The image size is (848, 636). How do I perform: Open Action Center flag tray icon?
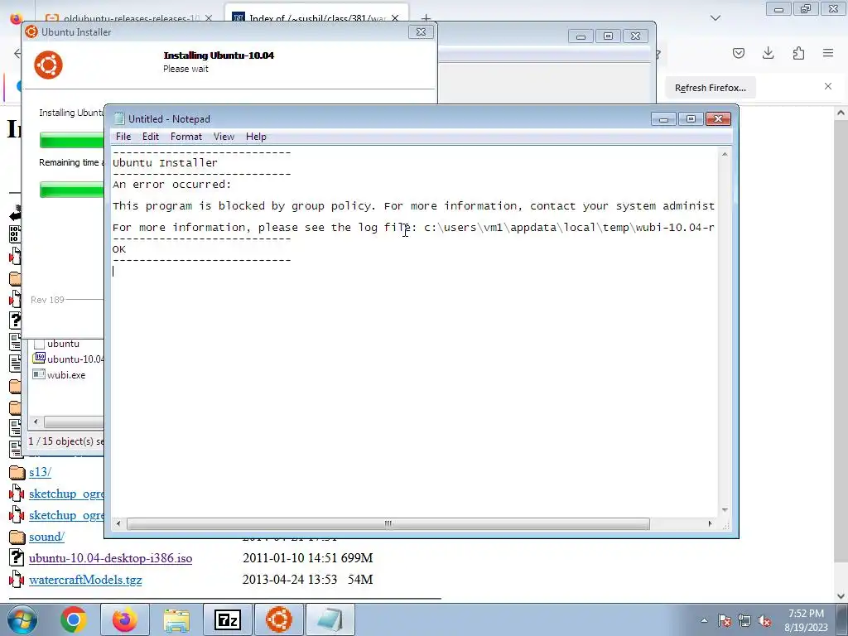click(x=724, y=621)
